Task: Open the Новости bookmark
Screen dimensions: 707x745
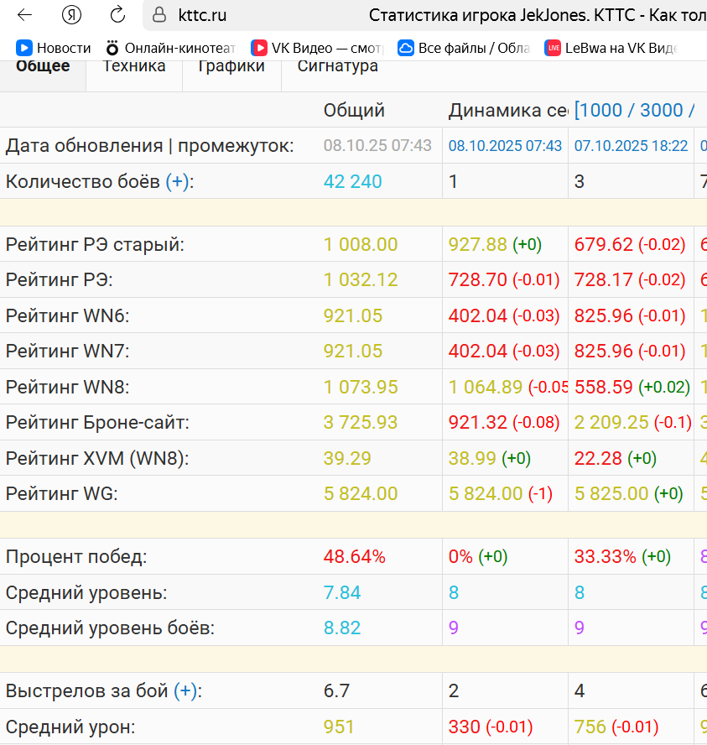Action: [54, 48]
